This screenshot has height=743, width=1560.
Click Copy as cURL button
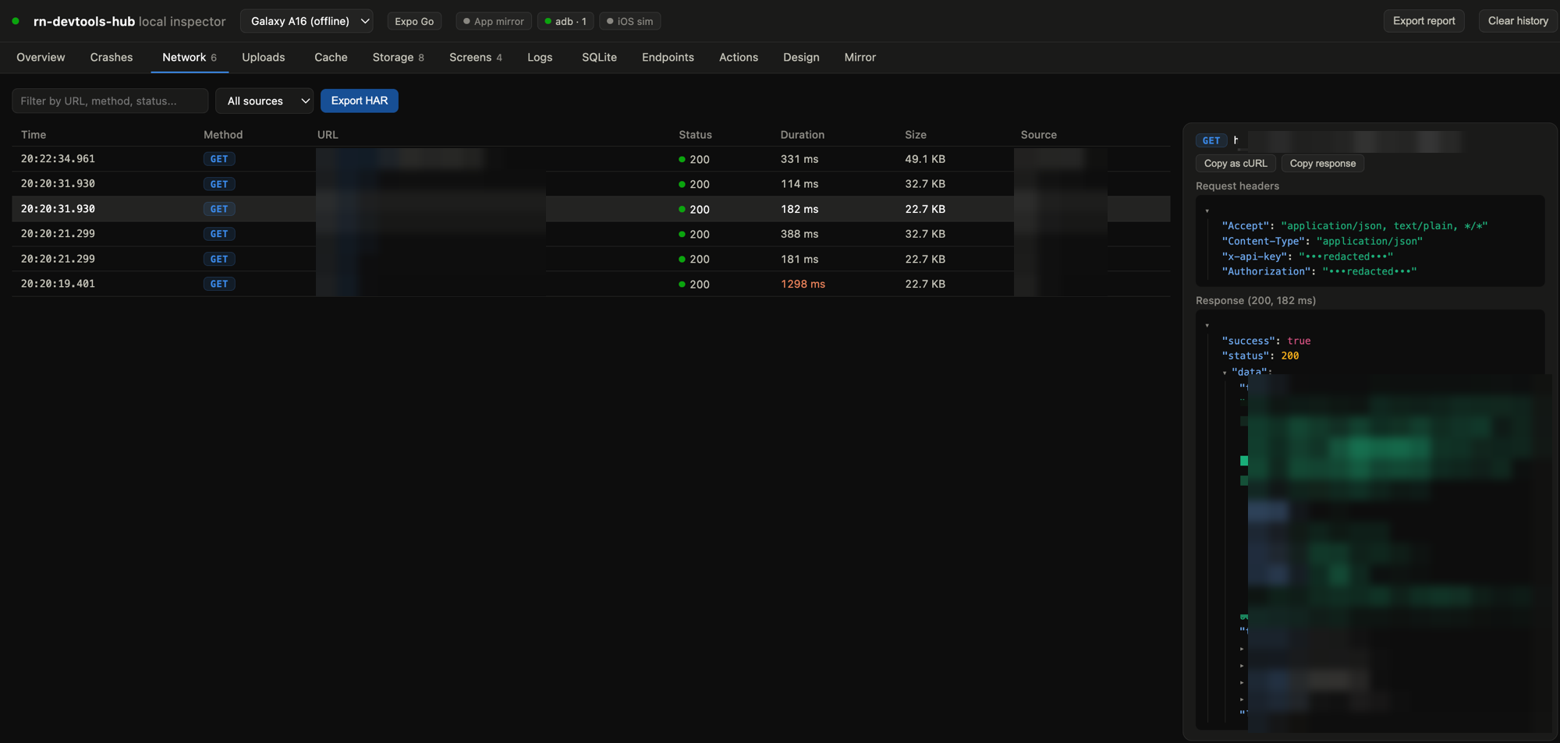[1236, 163]
